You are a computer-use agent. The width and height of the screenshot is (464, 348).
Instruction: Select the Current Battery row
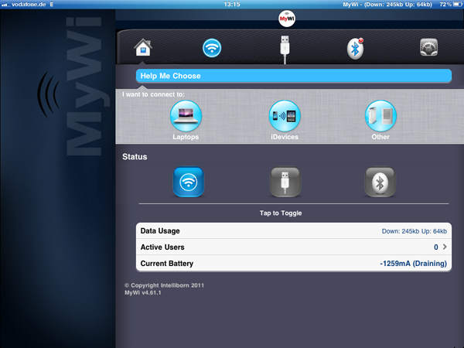294,264
